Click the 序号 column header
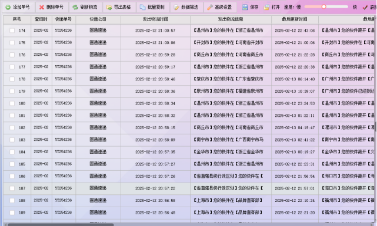This screenshot has width=377, height=226. [17, 19]
